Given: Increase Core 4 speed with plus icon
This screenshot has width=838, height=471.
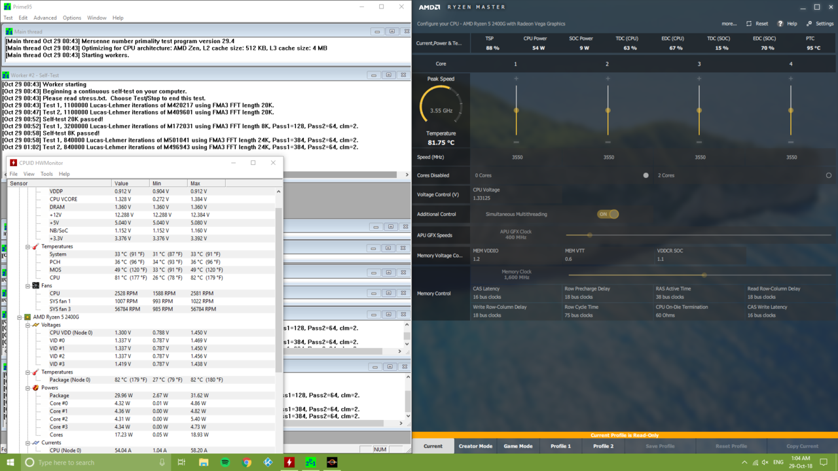Looking at the screenshot, I should click(x=791, y=78).
